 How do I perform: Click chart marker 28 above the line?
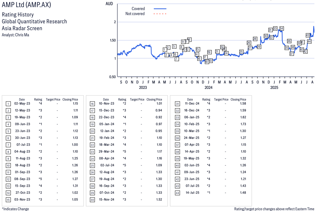[255, 39]
